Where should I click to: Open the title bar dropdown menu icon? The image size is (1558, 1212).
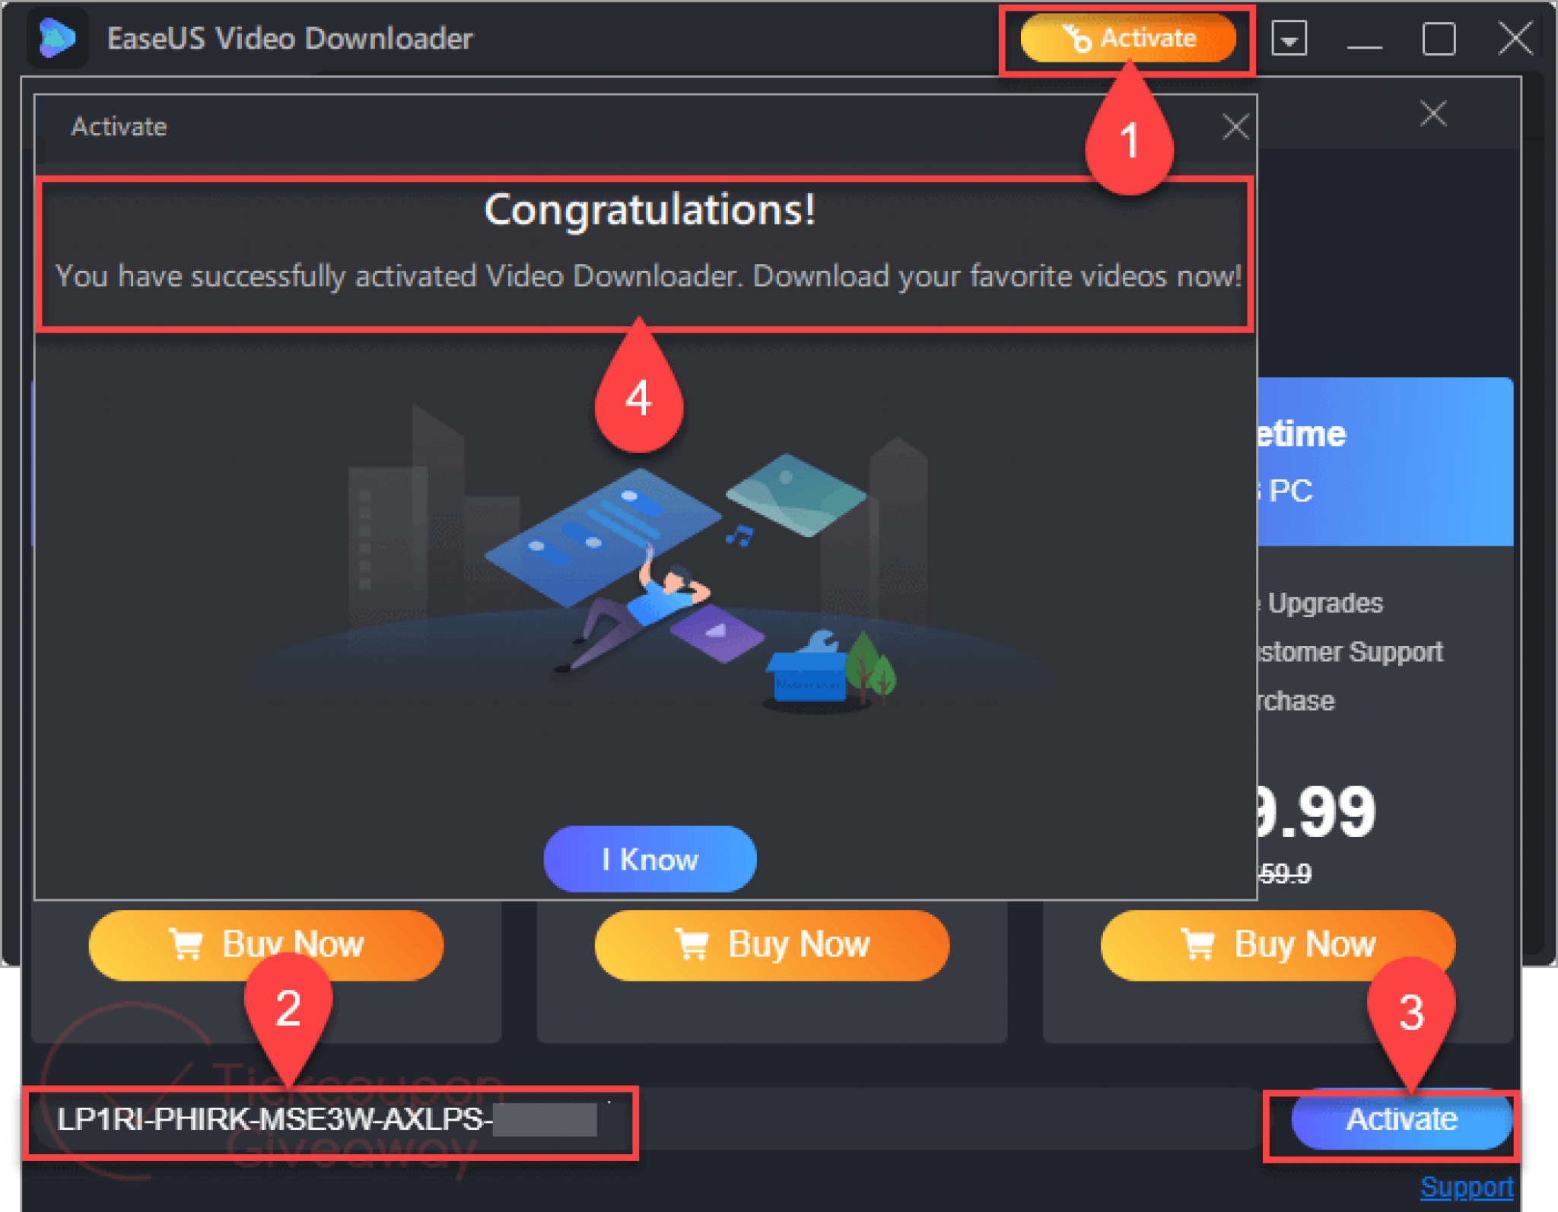pyautogui.click(x=1289, y=38)
